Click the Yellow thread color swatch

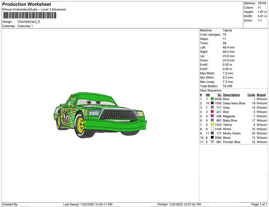[x=212, y=124]
